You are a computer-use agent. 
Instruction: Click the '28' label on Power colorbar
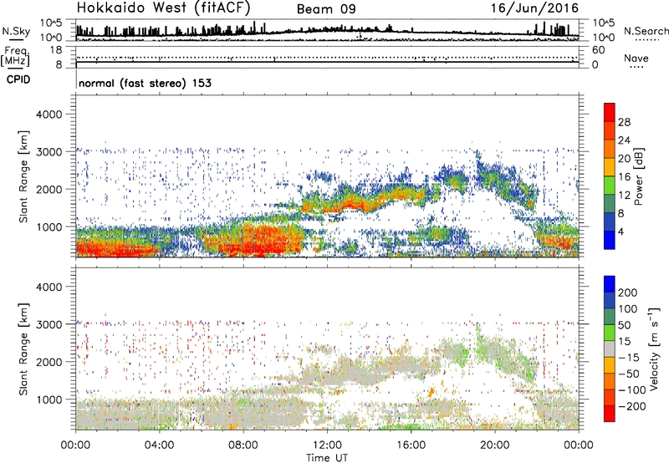click(x=624, y=122)
